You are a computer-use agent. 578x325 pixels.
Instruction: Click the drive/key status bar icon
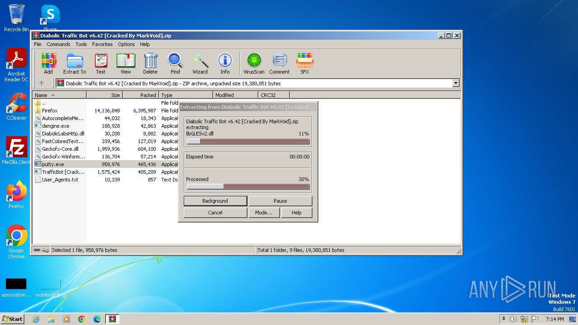point(42,250)
